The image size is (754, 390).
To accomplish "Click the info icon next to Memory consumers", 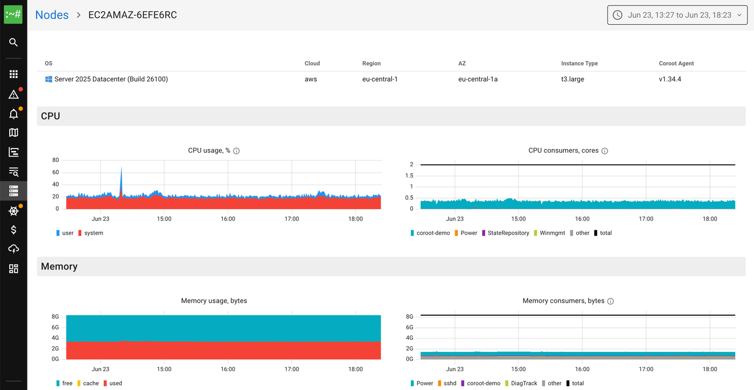I will (x=610, y=301).
